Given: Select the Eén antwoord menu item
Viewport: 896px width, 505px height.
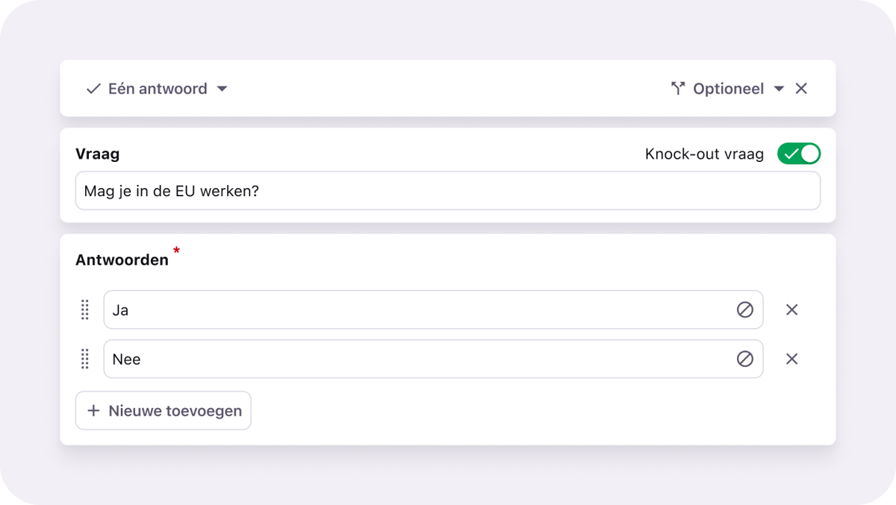Looking at the screenshot, I should tap(157, 88).
